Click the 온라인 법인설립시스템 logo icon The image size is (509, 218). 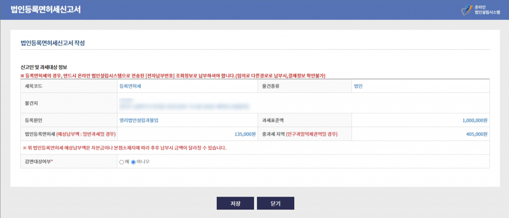click(467, 10)
